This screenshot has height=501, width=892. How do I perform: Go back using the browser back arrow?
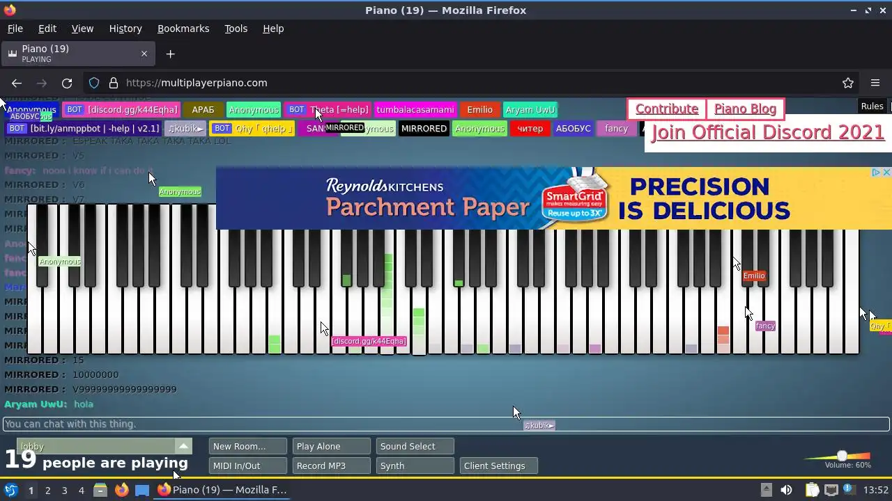(x=17, y=83)
